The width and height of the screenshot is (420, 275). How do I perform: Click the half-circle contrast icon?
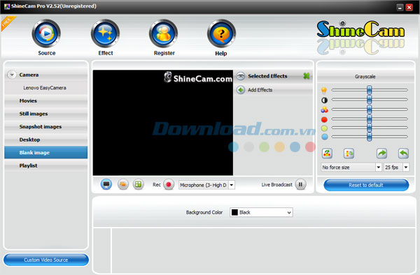(324, 100)
